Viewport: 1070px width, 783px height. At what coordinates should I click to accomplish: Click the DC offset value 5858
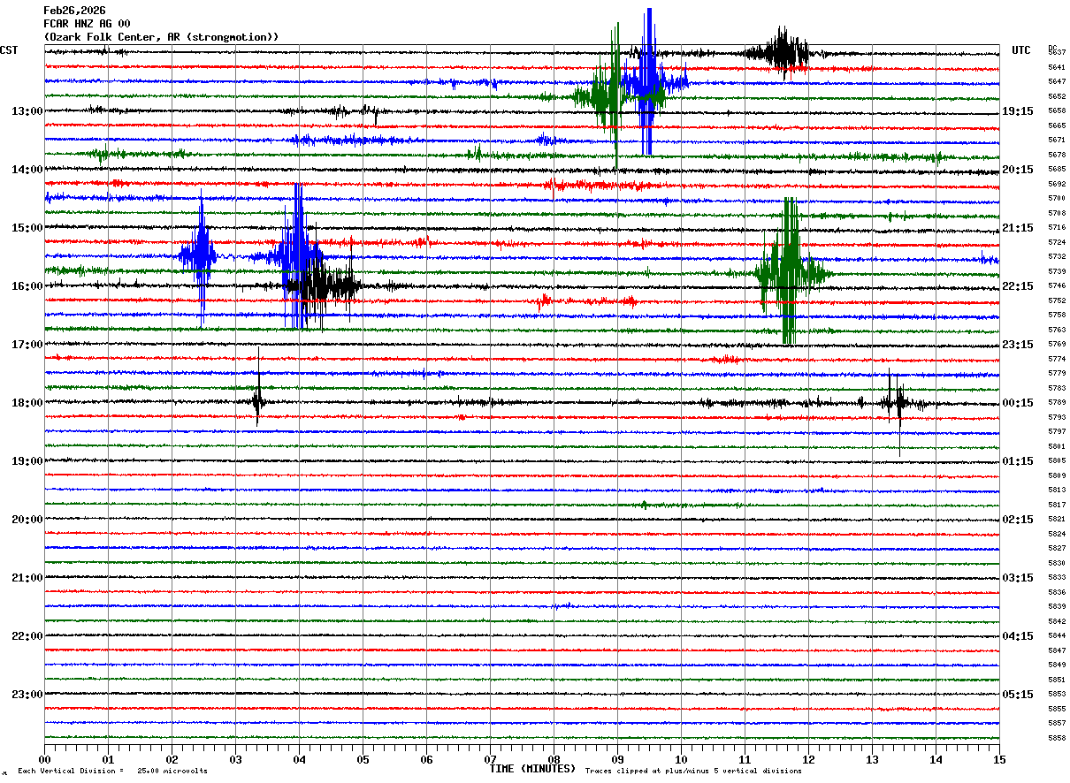tap(1056, 737)
